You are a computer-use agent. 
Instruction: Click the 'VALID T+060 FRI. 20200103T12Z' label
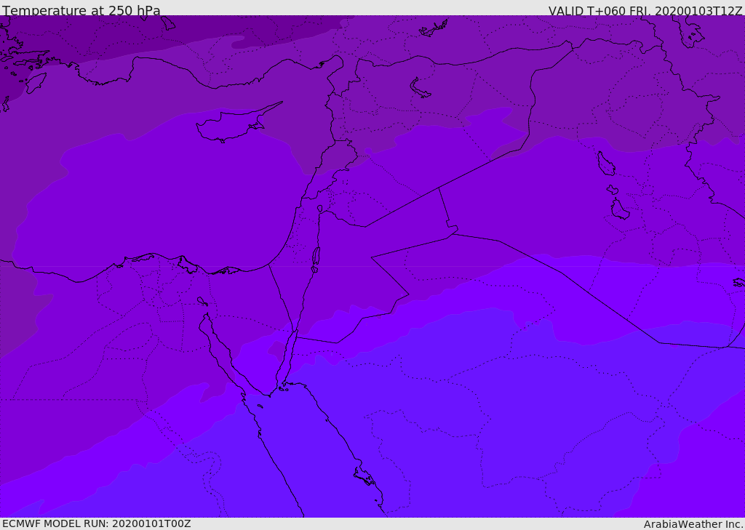tap(645, 10)
